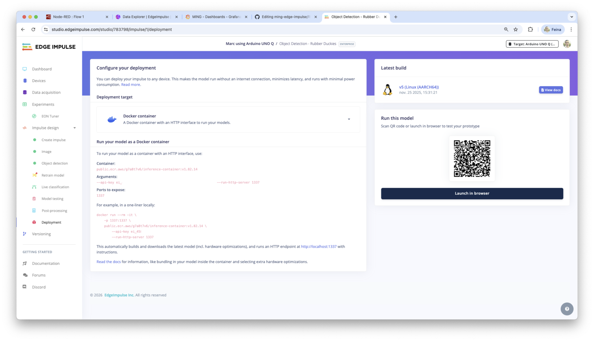The image size is (594, 341).
Task: Click the help question mark button
Action: click(x=567, y=309)
